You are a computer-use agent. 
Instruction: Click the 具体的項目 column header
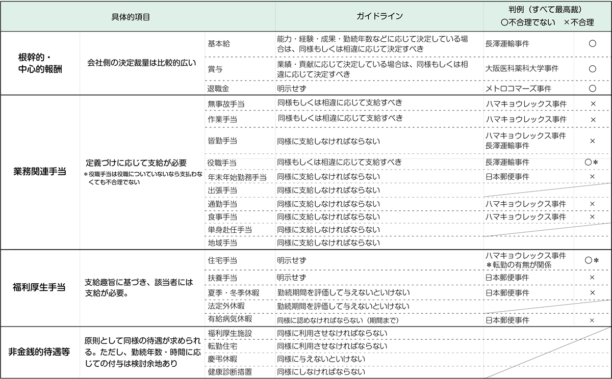click(x=131, y=17)
